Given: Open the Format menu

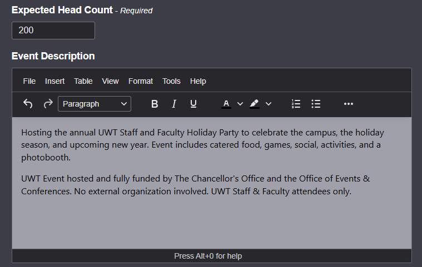Looking at the screenshot, I should tap(141, 81).
